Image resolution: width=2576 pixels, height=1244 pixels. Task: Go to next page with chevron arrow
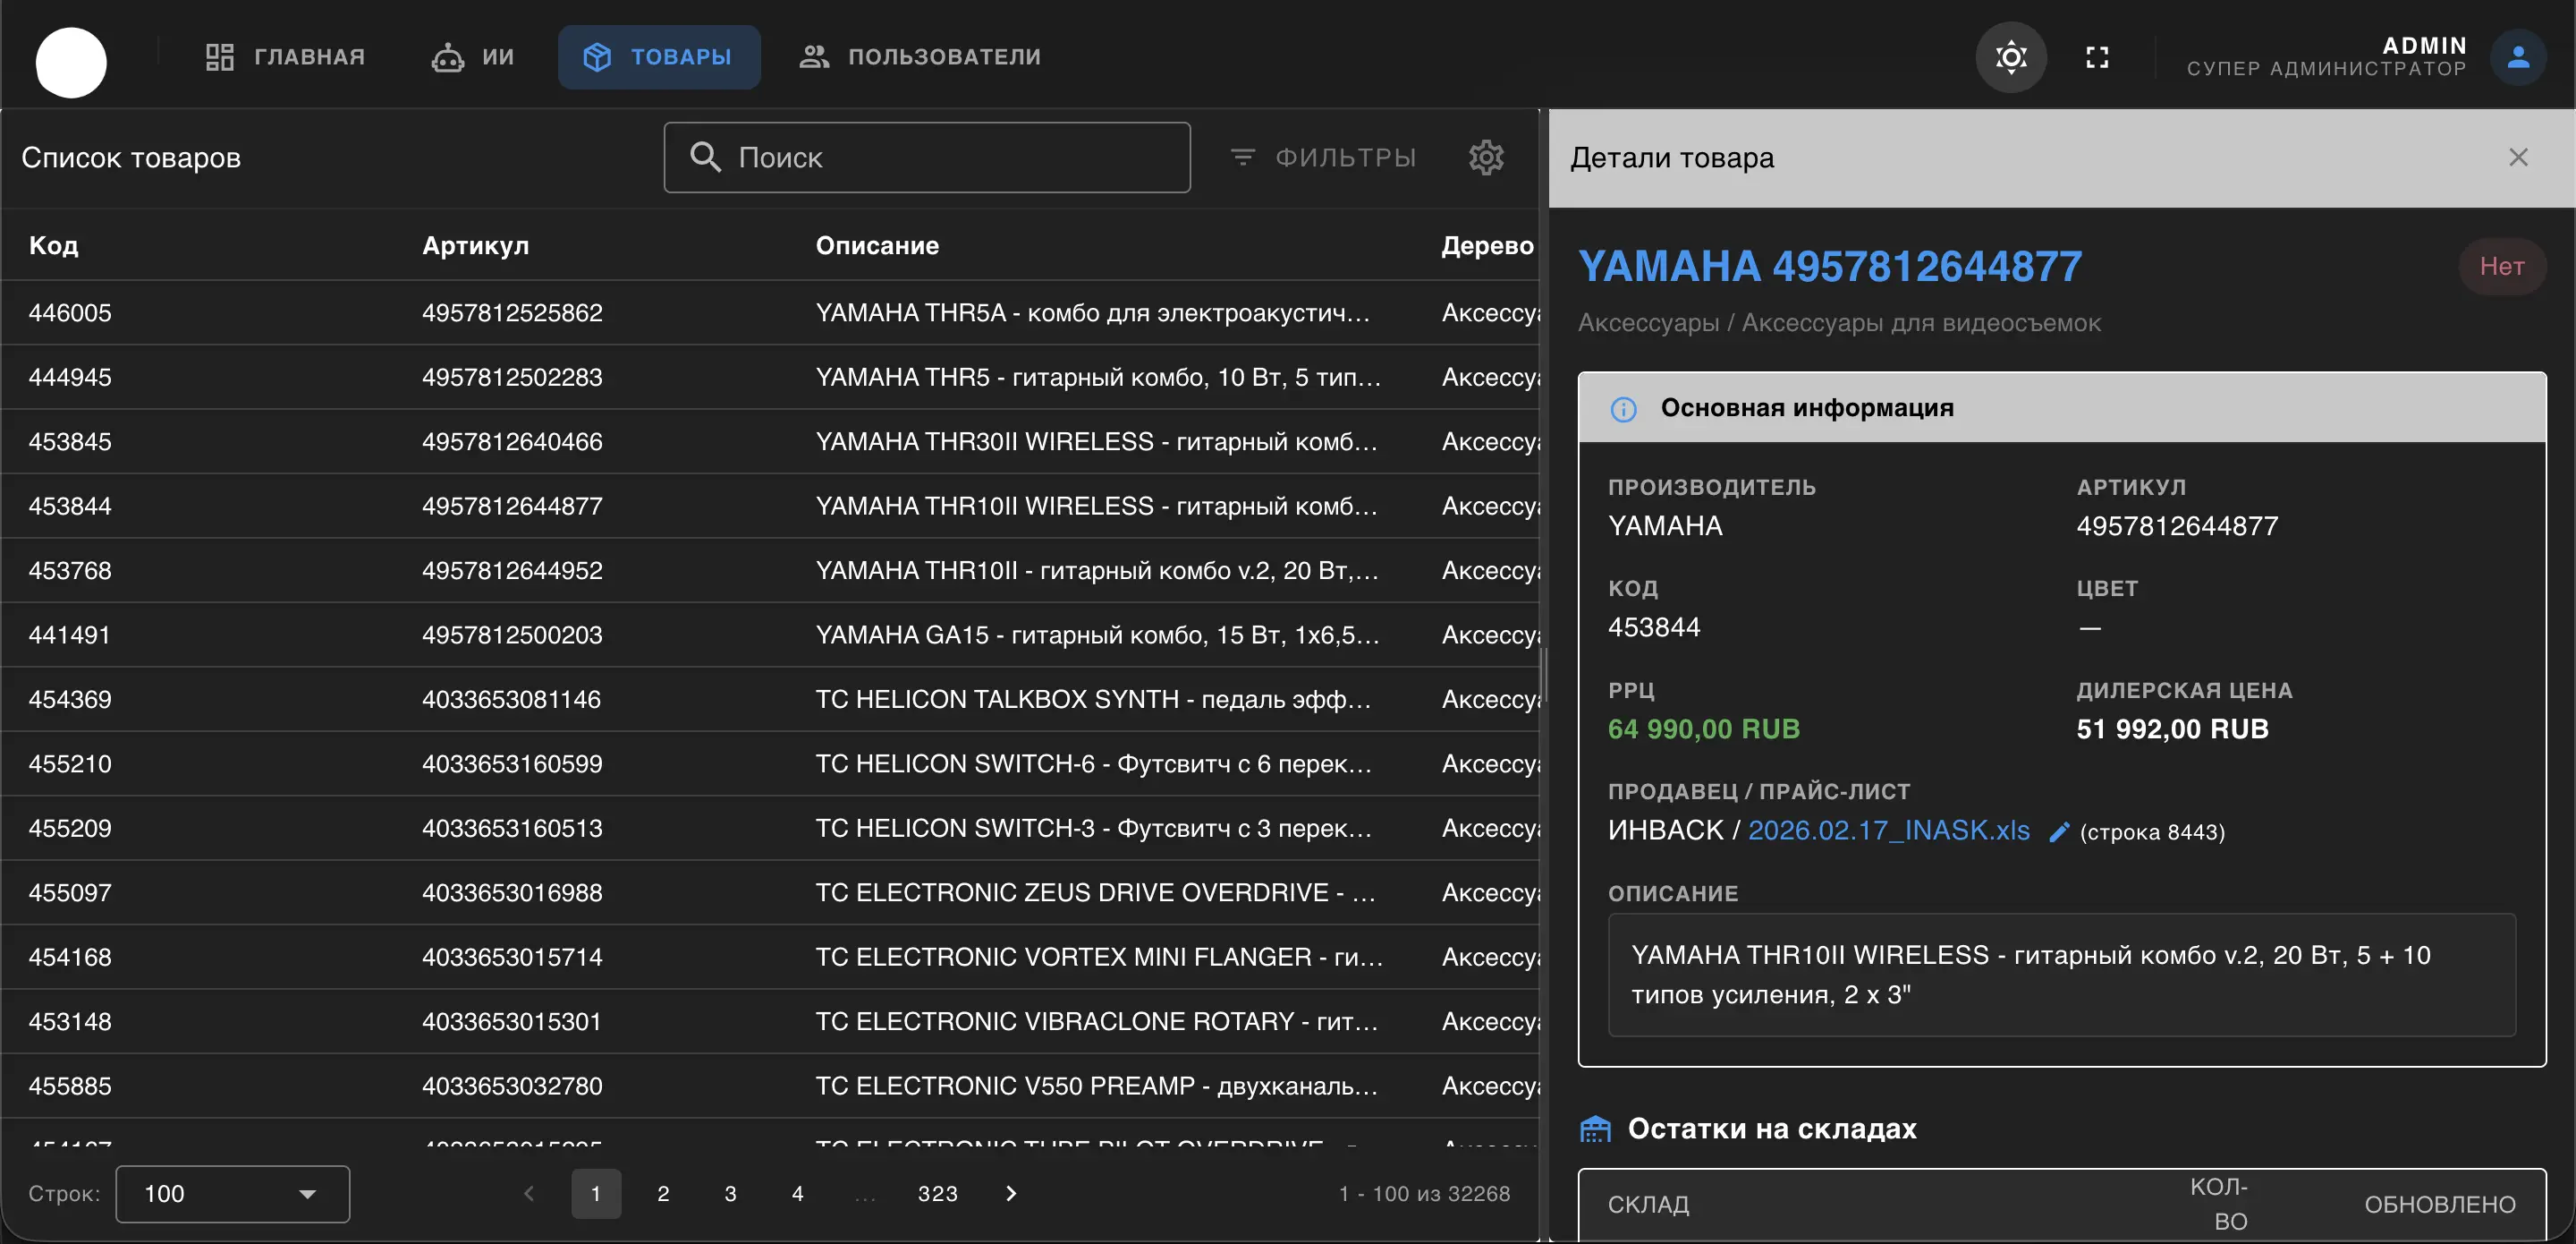[1011, 1193]
